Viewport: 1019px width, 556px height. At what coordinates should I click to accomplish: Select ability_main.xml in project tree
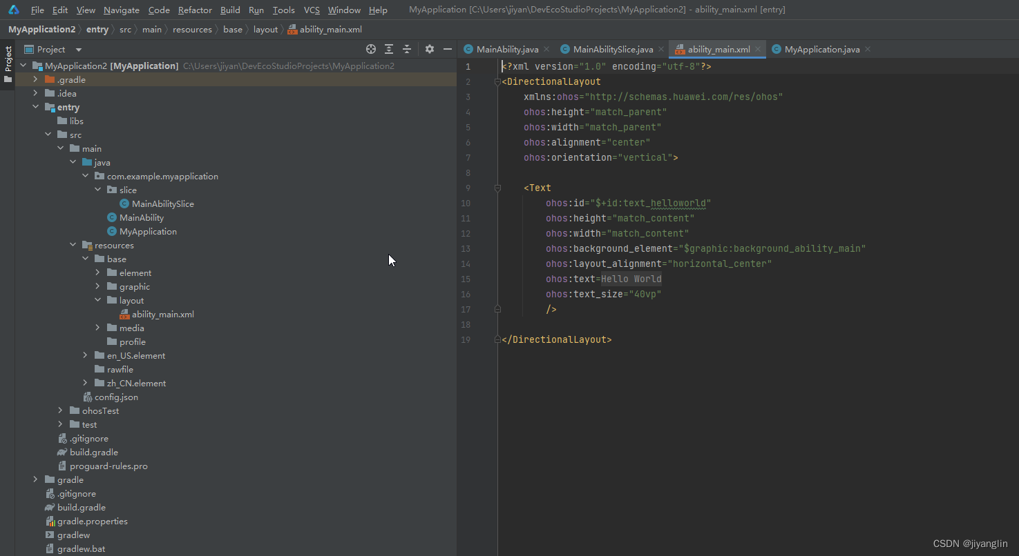163,314
